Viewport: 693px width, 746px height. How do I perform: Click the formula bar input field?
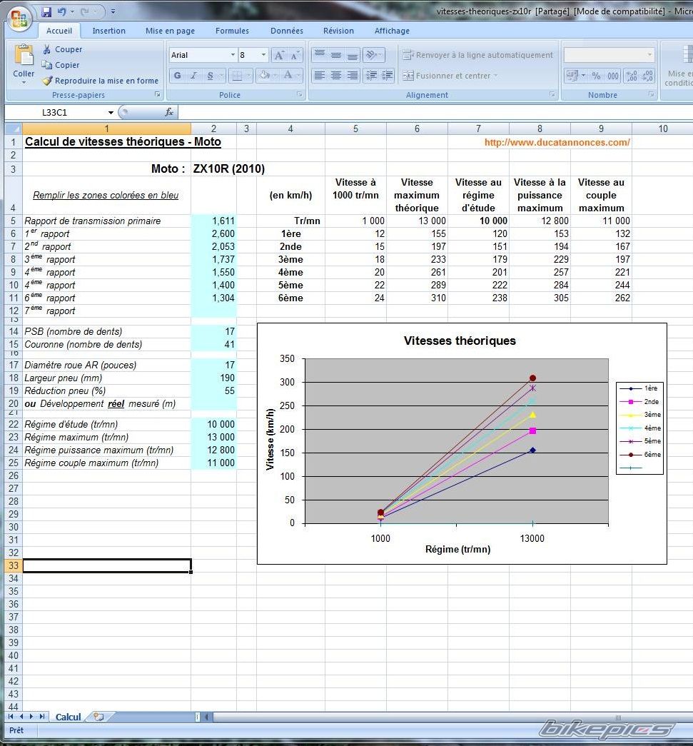coord(435,113)
